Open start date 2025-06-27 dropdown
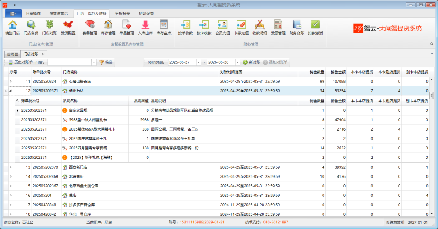Image resolution: width=438 pixels, height=229 pixels. 198,62
